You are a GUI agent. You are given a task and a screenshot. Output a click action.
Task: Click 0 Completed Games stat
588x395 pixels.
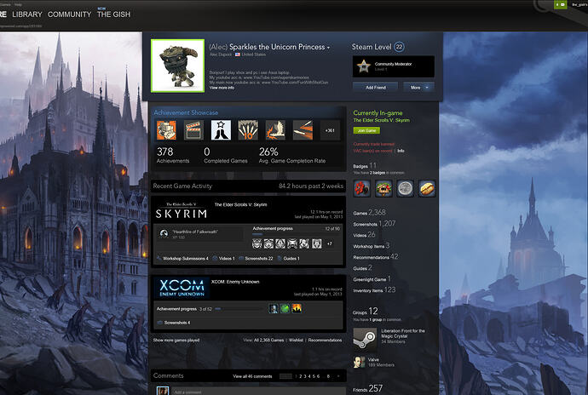pos(225,155)
